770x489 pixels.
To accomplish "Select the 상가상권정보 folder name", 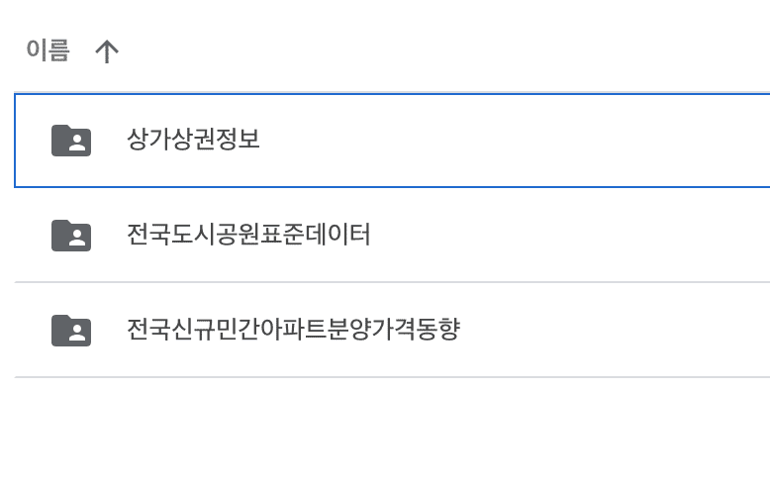I will pyautogui.click(x=193, y=140).
